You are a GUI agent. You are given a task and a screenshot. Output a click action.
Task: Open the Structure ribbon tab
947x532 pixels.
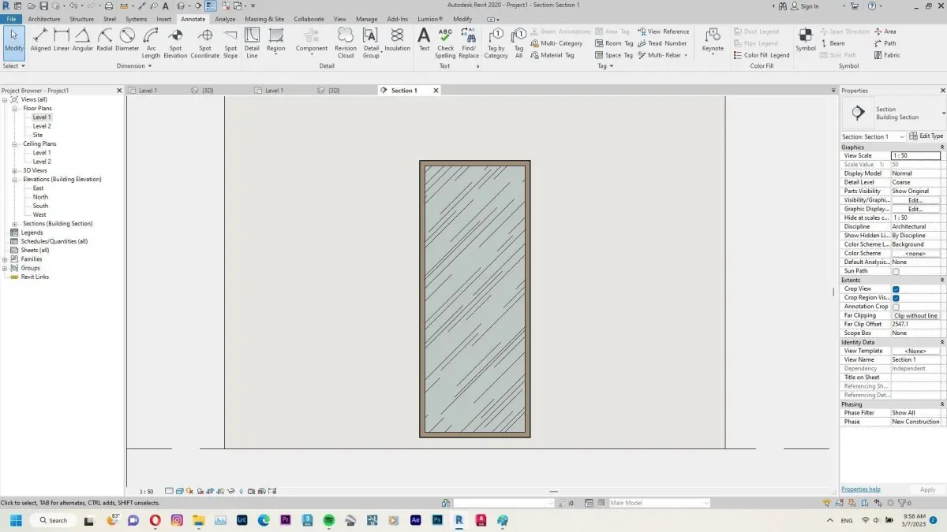click(x=81, y=19)
